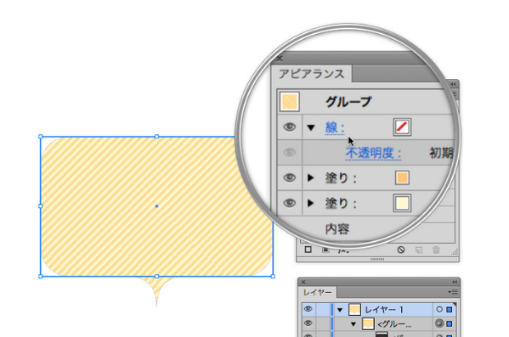Click the blue selection square for <グルー… row
Viewport: 509px width, 337px height.
[450, 323]
